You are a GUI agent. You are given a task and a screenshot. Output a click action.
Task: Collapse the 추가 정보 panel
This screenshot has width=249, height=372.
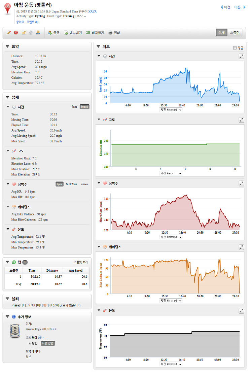(7, 317)
